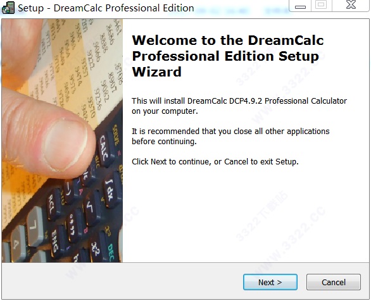Screen dimensions: 371x301
Task: Cancel the DreamCalc setup
Action: (334, 282)
